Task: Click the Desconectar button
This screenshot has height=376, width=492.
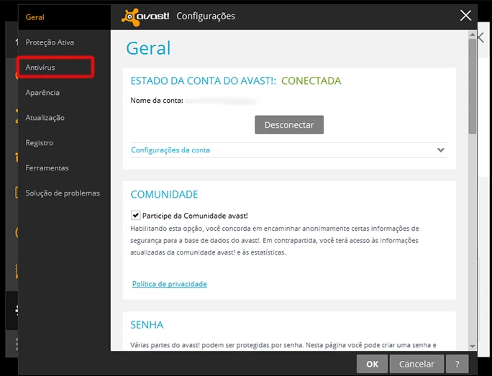Action: click(289, 125)
